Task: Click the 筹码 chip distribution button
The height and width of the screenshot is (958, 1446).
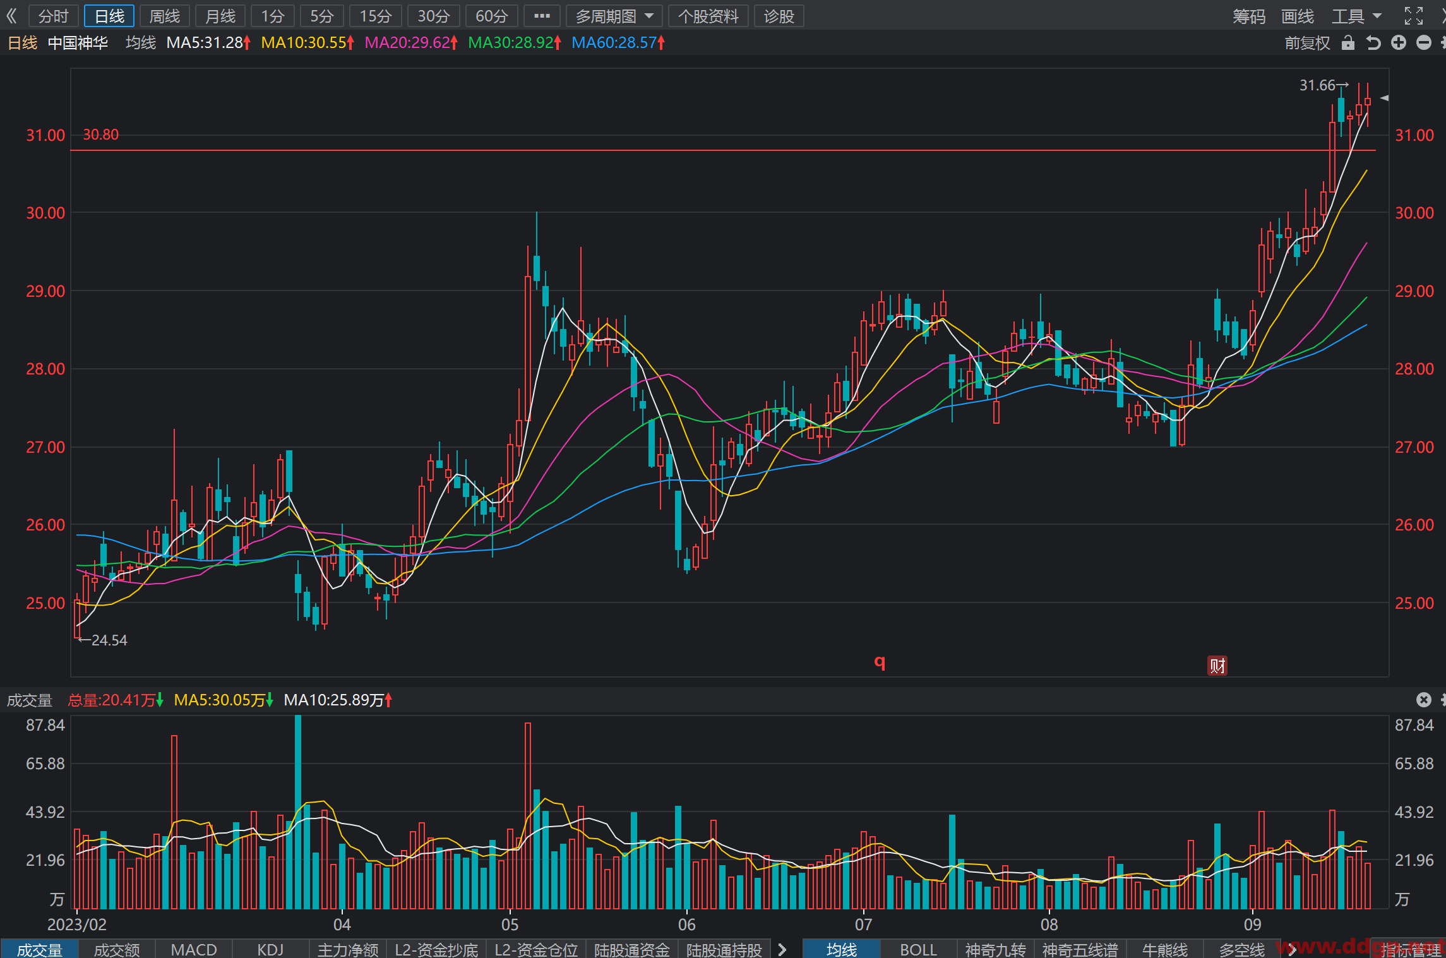Action: click(1249, 16)
